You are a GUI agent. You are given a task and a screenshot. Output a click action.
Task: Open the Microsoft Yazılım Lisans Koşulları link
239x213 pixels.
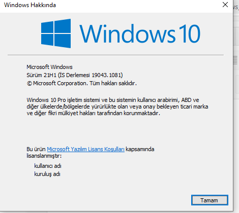coord(85,149)
